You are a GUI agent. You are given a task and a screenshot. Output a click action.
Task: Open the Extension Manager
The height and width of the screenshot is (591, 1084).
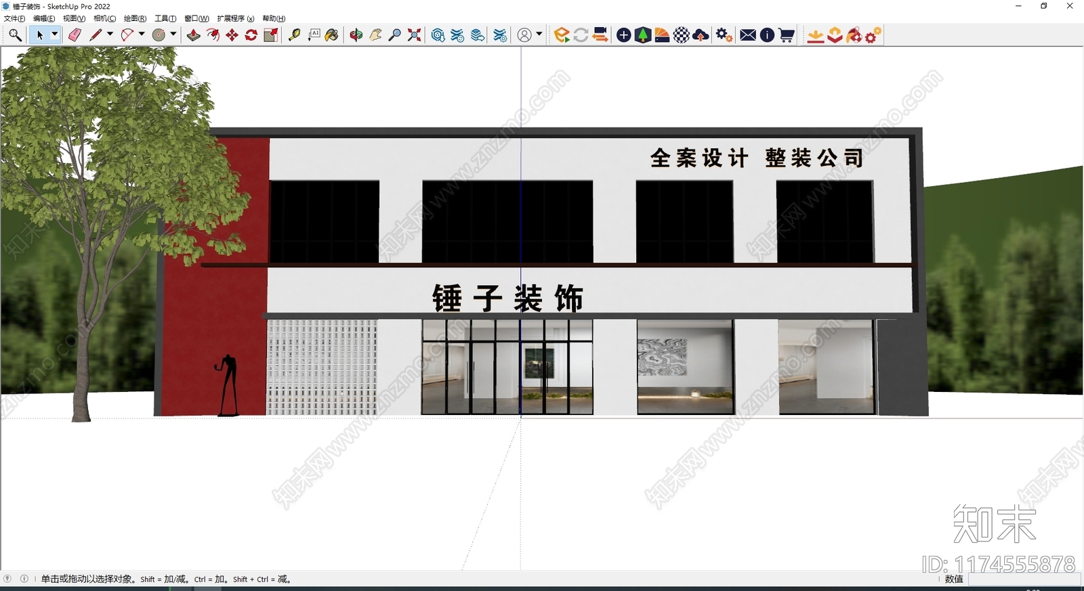tap(500, 35)
